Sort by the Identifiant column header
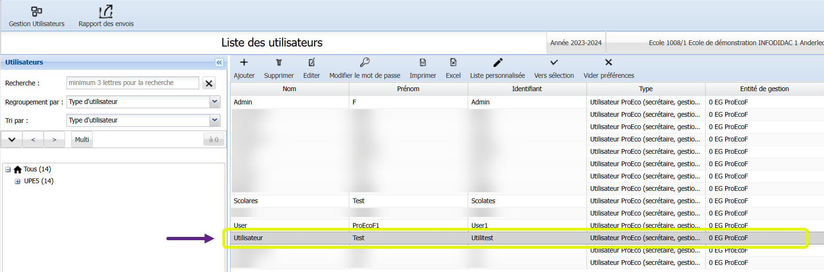Image resolution: width=824 pixels, height=272 pixels. point(527,89)
